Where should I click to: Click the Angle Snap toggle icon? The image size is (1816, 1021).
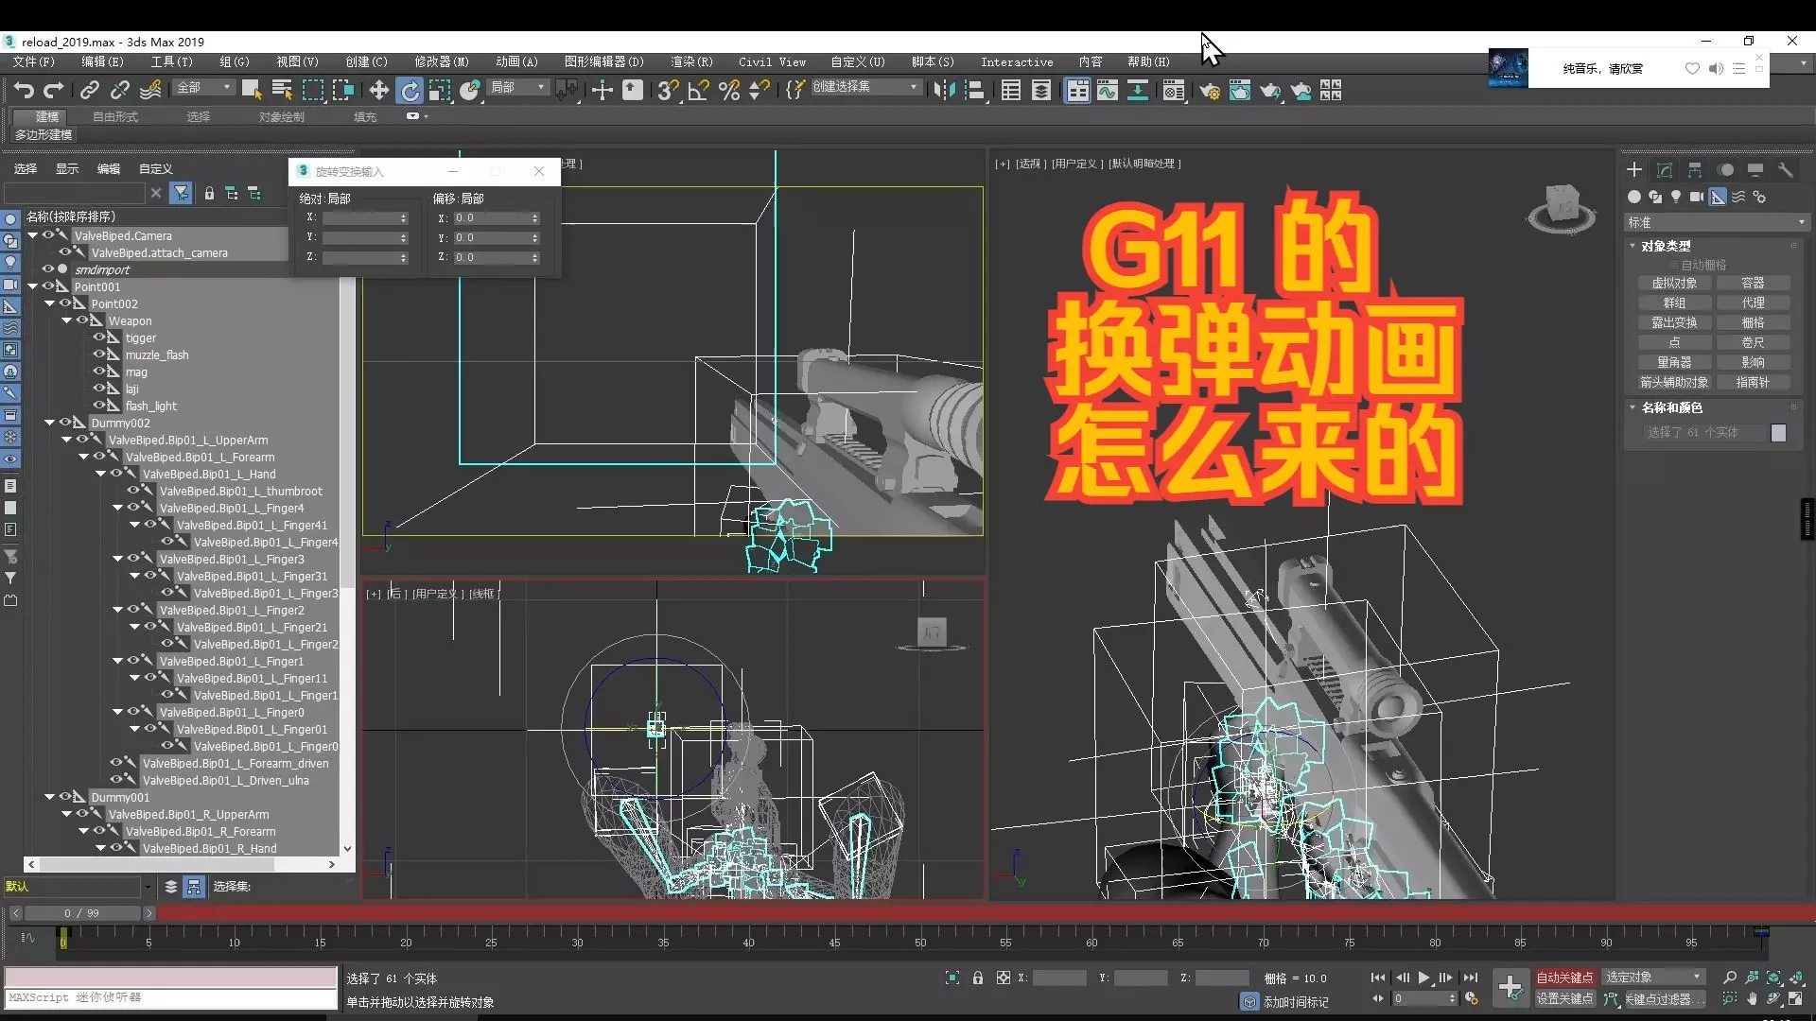click(698, 90)
